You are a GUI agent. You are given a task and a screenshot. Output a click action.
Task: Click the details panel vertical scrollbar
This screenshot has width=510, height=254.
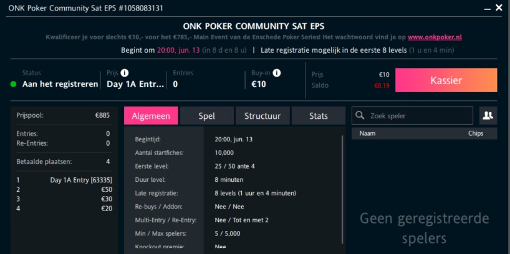(342, 187)
